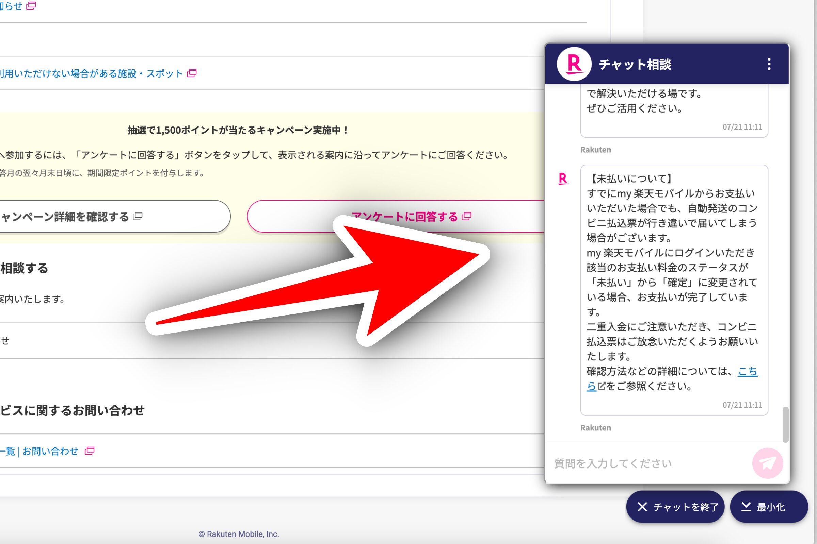Open 利用いただけない場合がある施設・スポット link
The width and height of the screenshot is (817, 544).
pos(91,73)
